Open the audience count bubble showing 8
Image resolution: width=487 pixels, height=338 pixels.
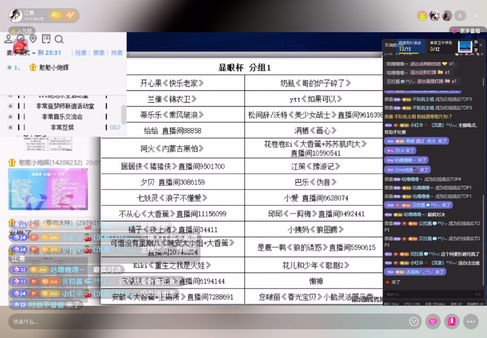460,16
